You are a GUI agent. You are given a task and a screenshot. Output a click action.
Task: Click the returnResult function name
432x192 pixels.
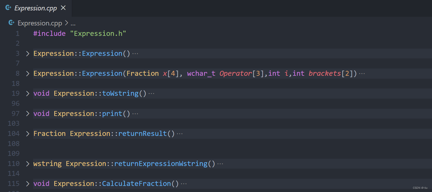coord(143,134)
